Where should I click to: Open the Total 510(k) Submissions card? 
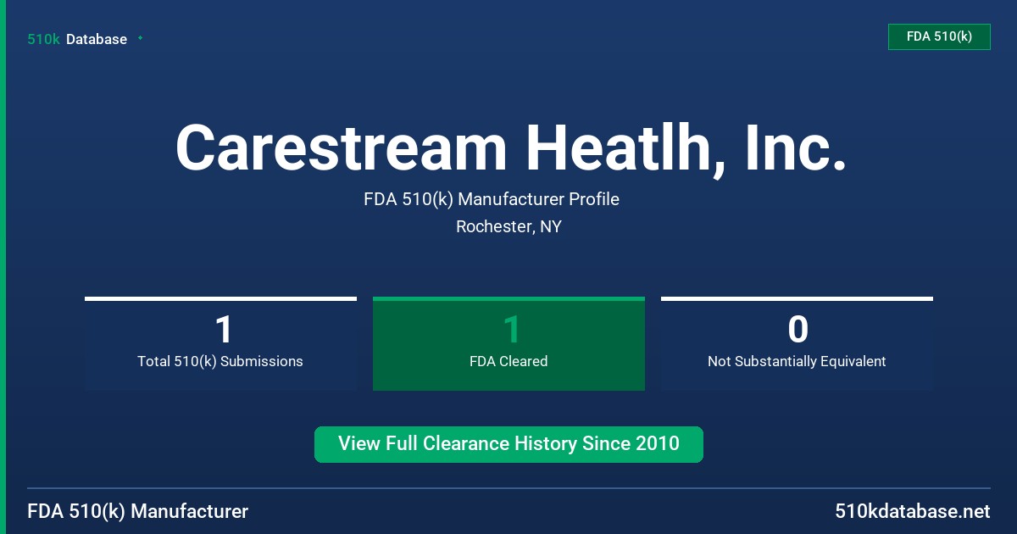click(x=220, y=343)
